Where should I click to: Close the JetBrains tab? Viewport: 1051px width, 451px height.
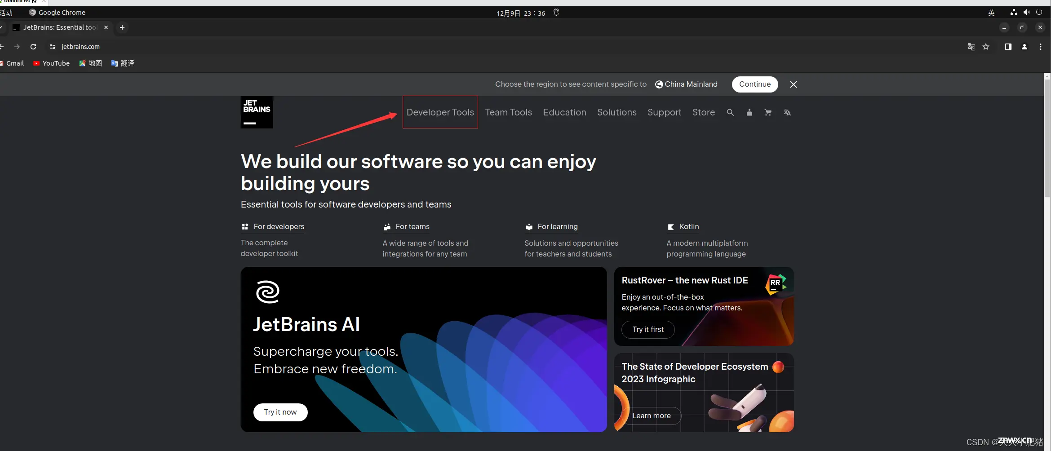pos(106,27)
